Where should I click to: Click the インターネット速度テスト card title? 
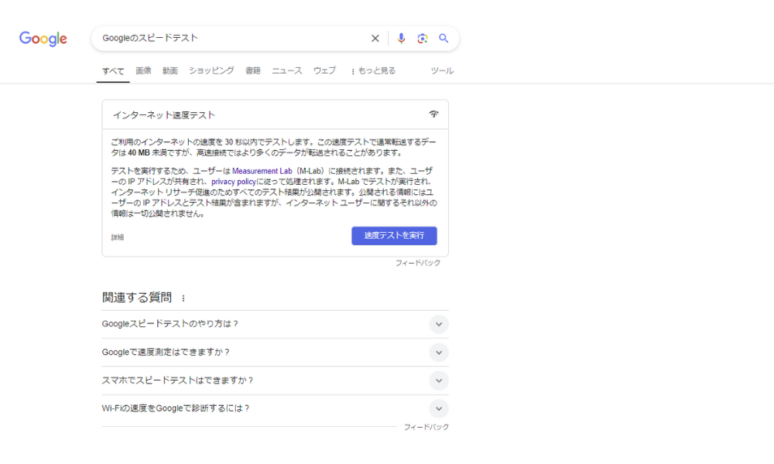164,115
